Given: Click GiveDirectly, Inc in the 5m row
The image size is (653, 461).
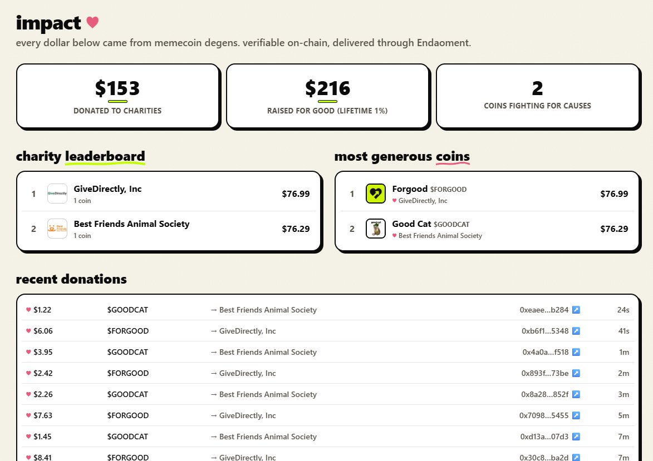Looking at the screenshot, I should point(247,415).
